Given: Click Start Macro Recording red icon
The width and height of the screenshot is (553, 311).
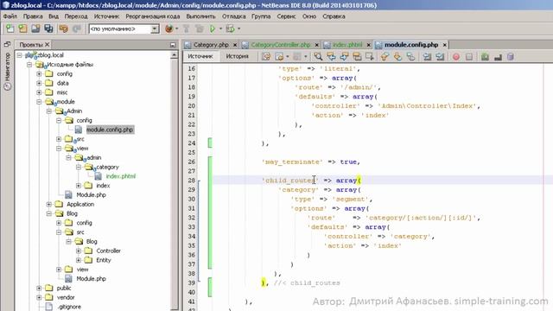Looking at the screenshot, I should [x=456, y=56].
